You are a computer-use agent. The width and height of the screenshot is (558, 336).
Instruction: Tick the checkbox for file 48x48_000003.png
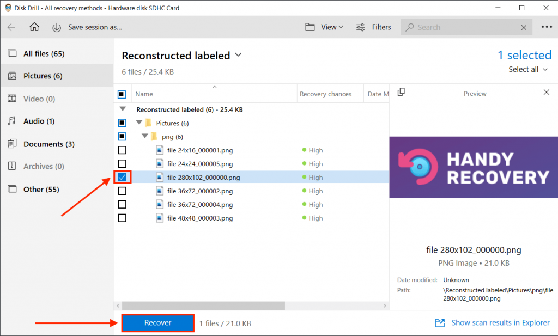[x=122, y=218]
